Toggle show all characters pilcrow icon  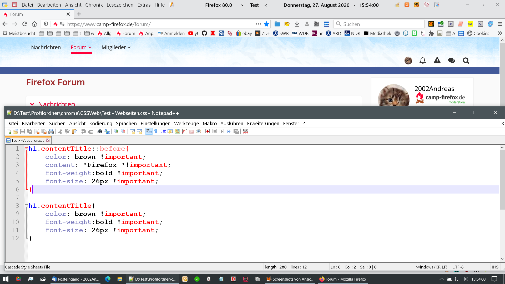[x=156, y=131]
